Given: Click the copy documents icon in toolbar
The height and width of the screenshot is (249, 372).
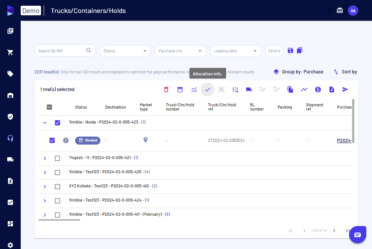Looking at the screenshot, I should (290, 90).
